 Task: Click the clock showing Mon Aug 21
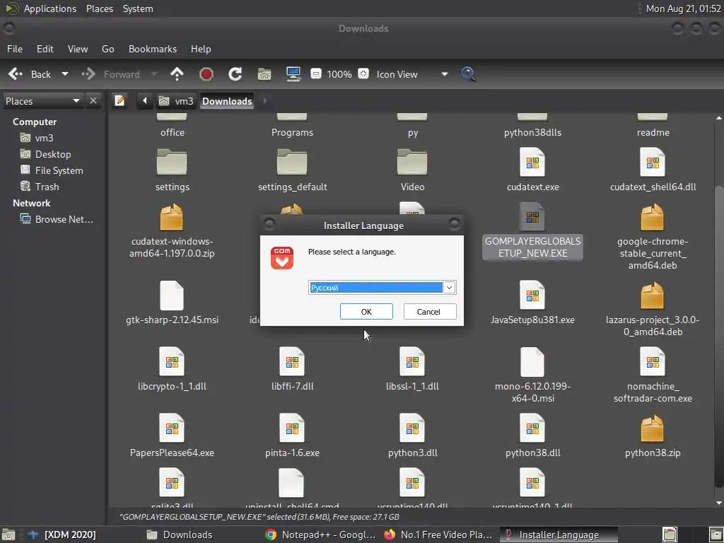(x=683, y=8)
